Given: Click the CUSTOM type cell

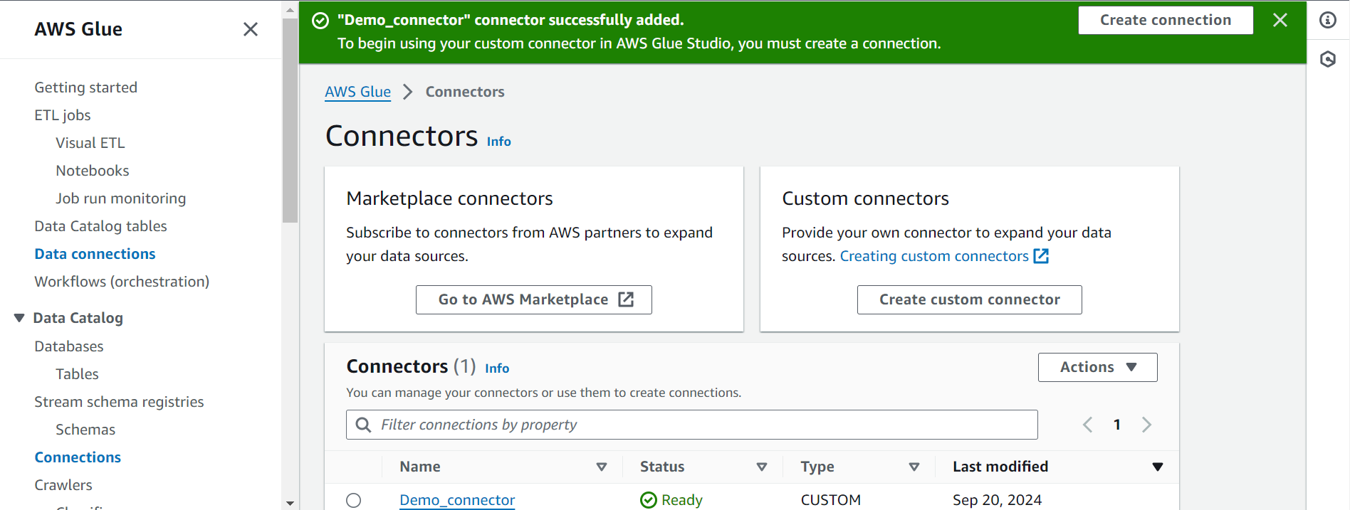Looking at the screenshot, I should 830,500.
